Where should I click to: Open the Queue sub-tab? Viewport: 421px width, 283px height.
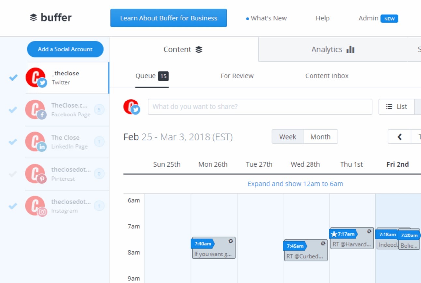(x=152, y=76)
